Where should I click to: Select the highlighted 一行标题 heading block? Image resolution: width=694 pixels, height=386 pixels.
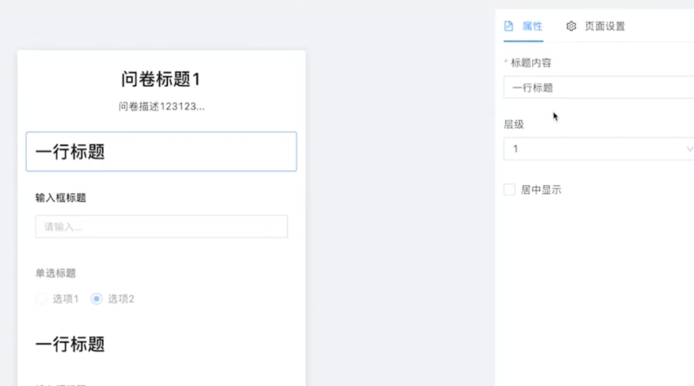point(161,151)
